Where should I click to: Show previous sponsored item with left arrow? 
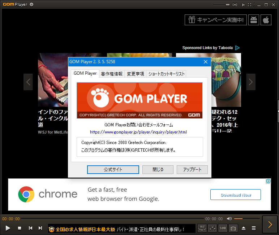point(28,82)
